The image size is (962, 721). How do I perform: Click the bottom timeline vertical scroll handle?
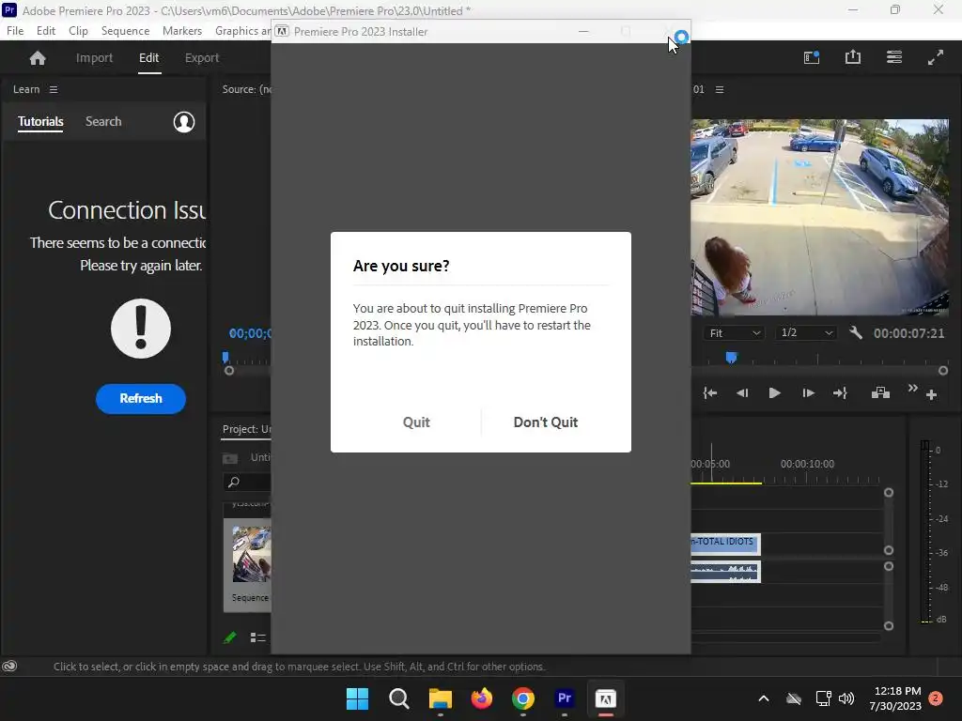(889, 626)
